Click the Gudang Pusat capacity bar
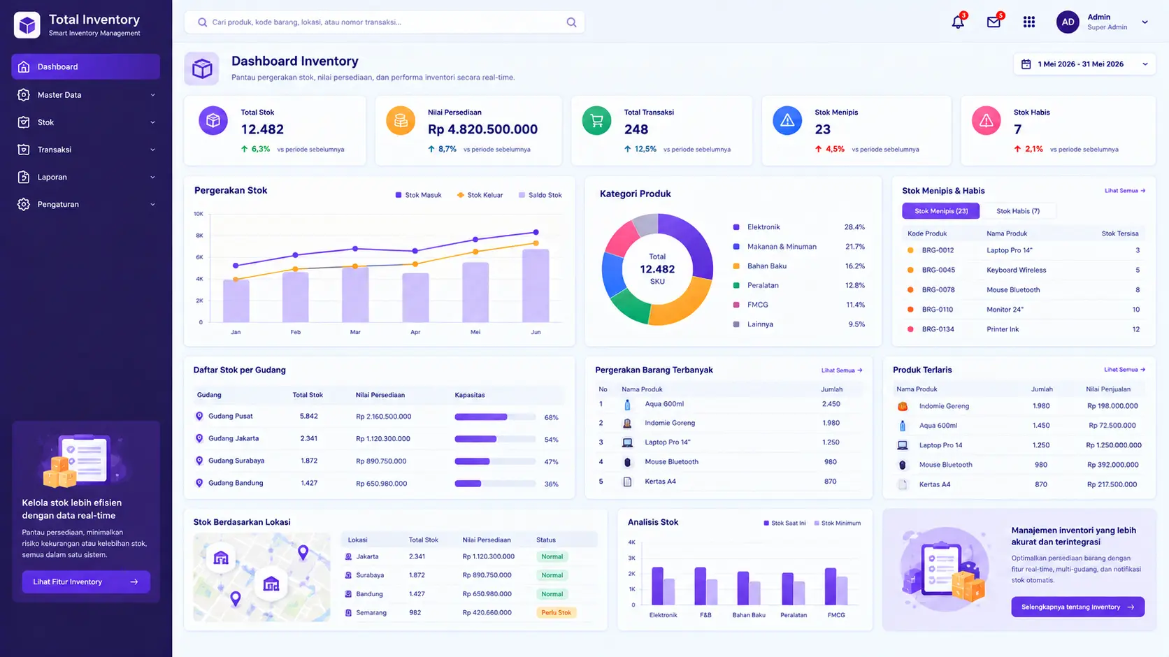 [x=495, y=417]
